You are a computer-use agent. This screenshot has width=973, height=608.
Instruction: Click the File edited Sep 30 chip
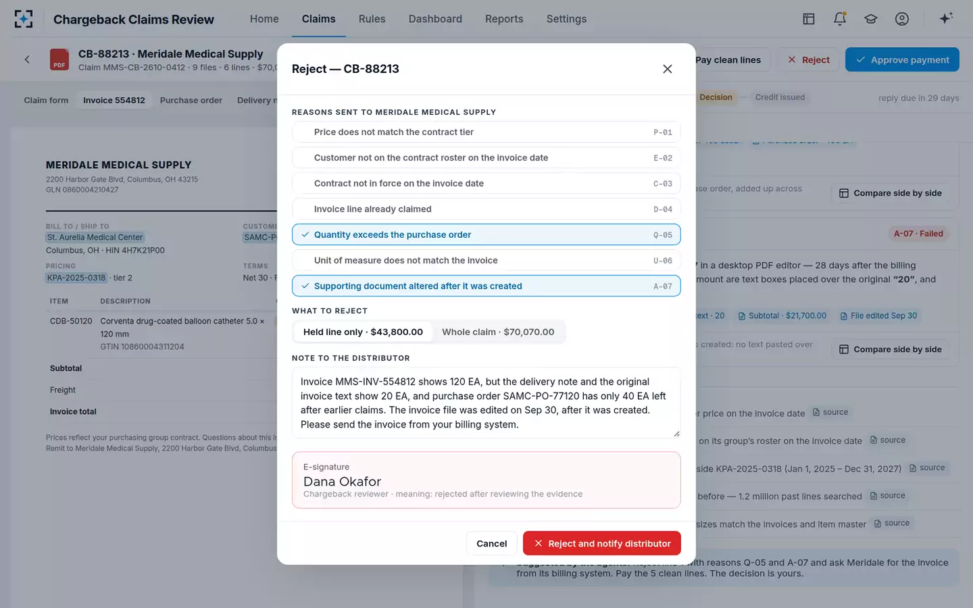[878, 315]
